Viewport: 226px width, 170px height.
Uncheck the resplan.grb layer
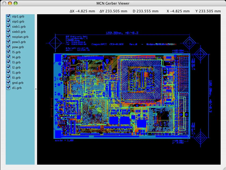[x=8, y=37]
